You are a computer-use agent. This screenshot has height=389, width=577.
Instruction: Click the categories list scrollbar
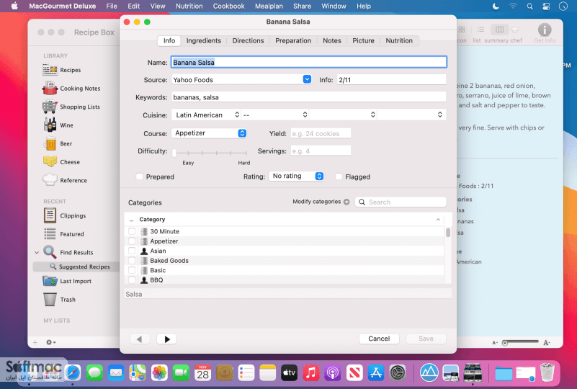coord(448,233)
